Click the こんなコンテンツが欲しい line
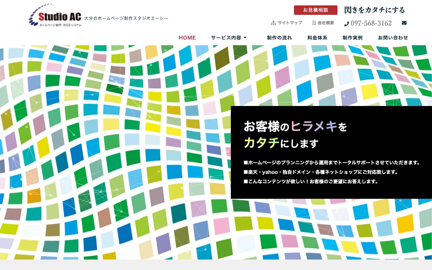This screenshot has width=432, height=270. pos(311,181)
